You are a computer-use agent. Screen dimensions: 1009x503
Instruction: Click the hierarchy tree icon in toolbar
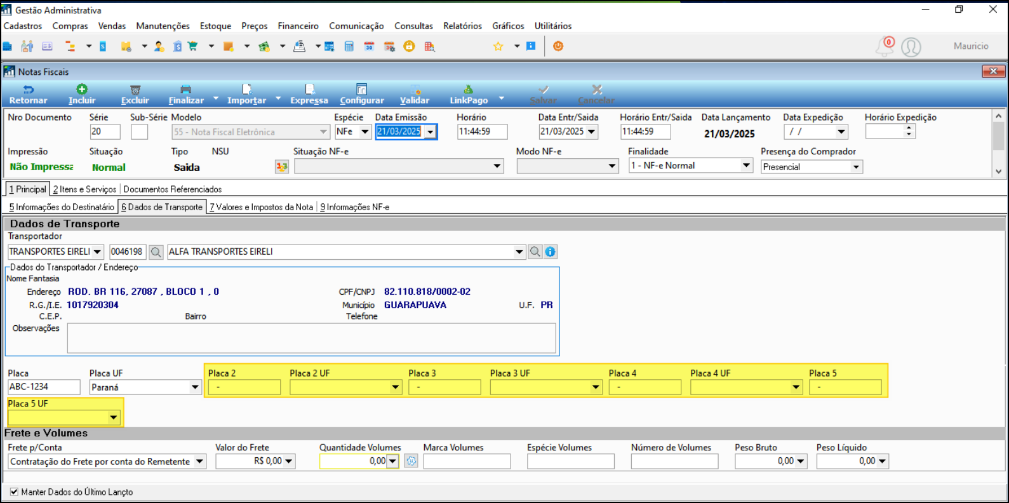(x=70, y=46)
